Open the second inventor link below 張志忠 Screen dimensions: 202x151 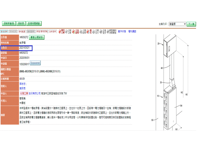click(x=22, y=88)
